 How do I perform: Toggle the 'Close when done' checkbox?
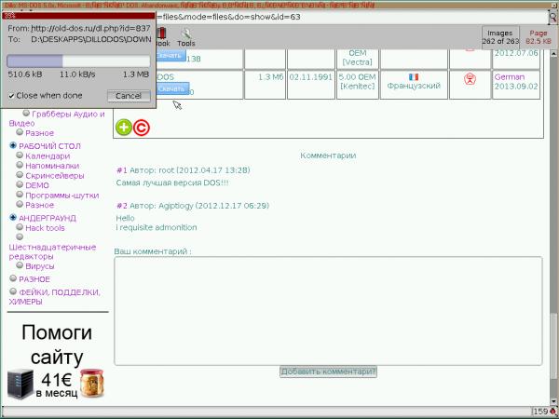(x=11, y=96)
